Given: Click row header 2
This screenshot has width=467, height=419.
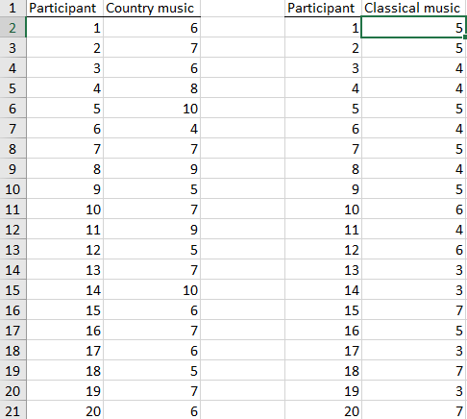Looking at the screenshot, I should pyautogui.click(x=12, y=28).
